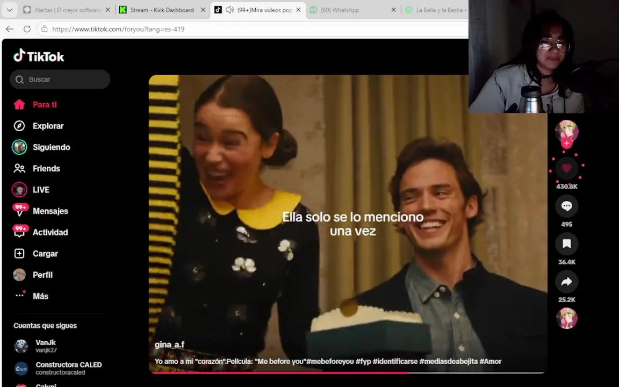Image resolution: width=619 pixels, height=387 pixels.
Task: Open comments with the speech bubble icon
Action: tap(566, 206)
